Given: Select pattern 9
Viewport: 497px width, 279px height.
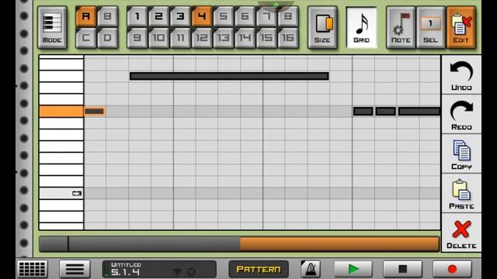Looking at the screenshot, I should [x=137, y=38].
